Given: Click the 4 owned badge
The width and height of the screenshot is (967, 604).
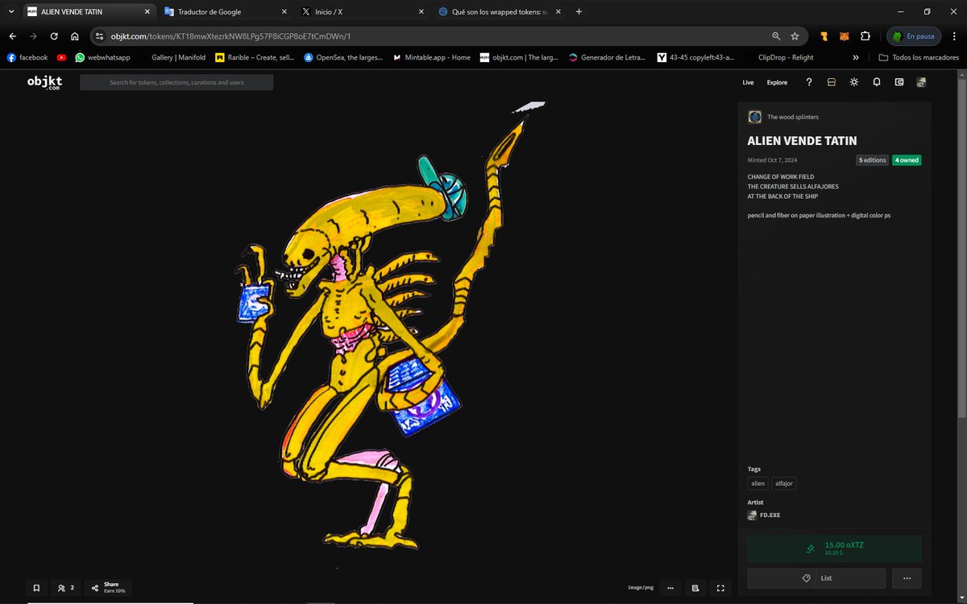Looking at the screenshot, I should (x=907, y=160).
